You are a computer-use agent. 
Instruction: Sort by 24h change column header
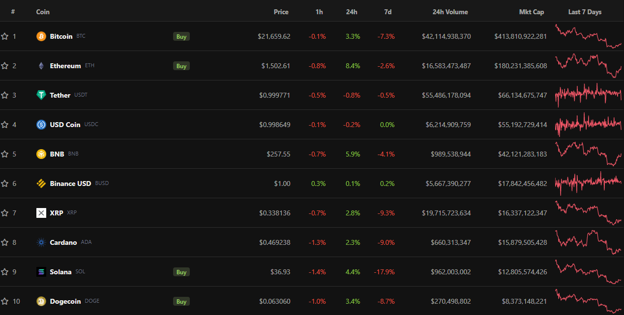352,12
